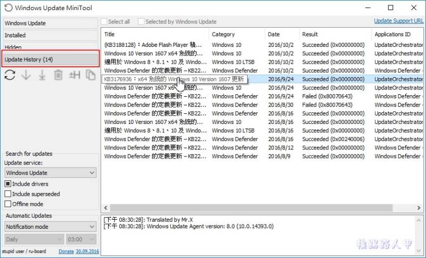Click the horizontal scrollbar left arrow
This screenshot has width=426, height=258.
tap(105, 208)
